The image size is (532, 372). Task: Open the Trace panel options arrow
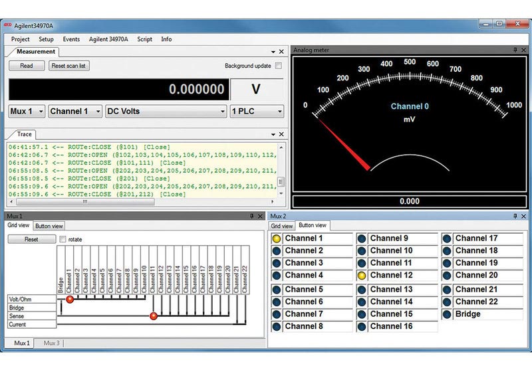(273, 134)
